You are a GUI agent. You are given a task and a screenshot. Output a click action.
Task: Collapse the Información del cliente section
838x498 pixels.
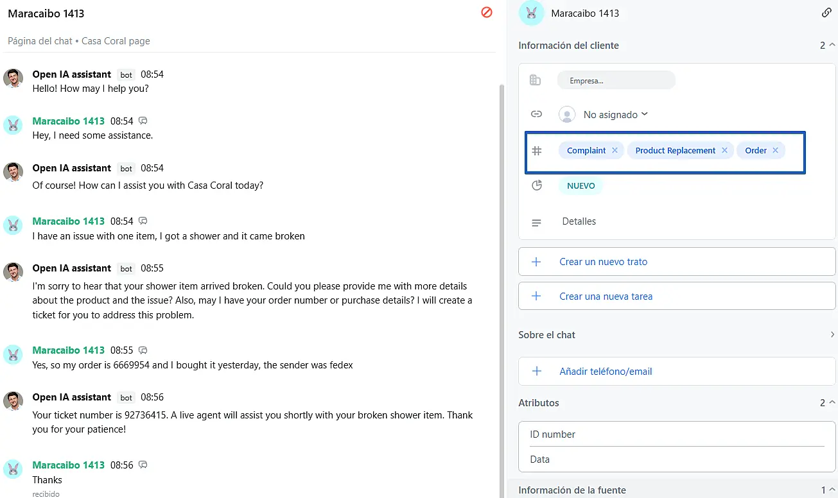(832, 46)
